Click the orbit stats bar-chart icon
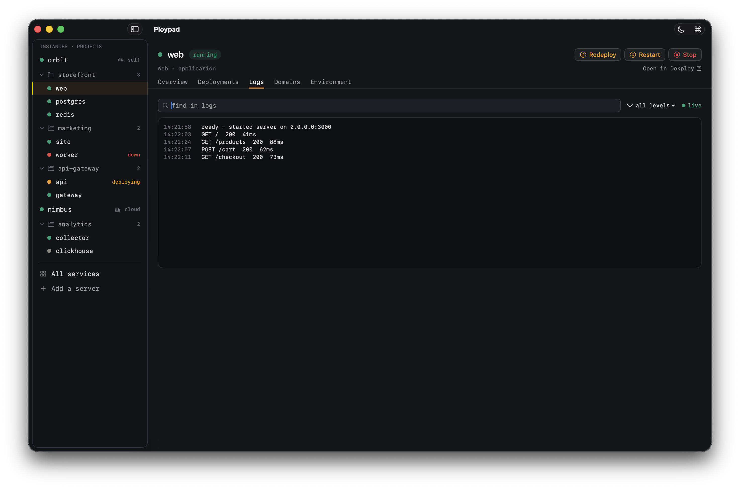Image resolution: width=740 pixels, height=489 pixels. click(121, 60)
